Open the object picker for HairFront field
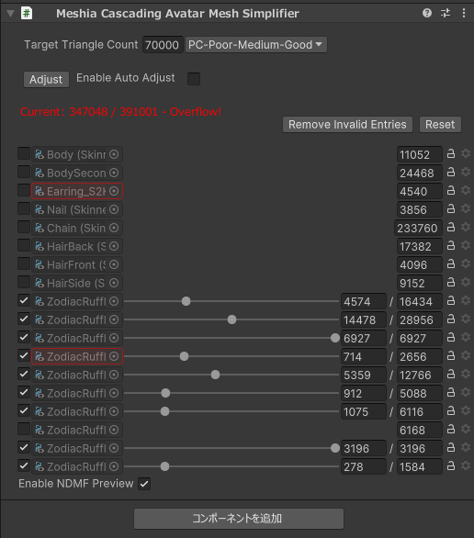Image resolution: width=474 pixels, height=538 pixels. 114,264
